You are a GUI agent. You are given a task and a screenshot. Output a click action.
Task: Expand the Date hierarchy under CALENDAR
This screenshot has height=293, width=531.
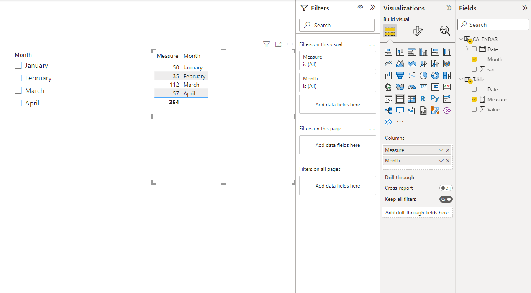[x=467, y=49]
